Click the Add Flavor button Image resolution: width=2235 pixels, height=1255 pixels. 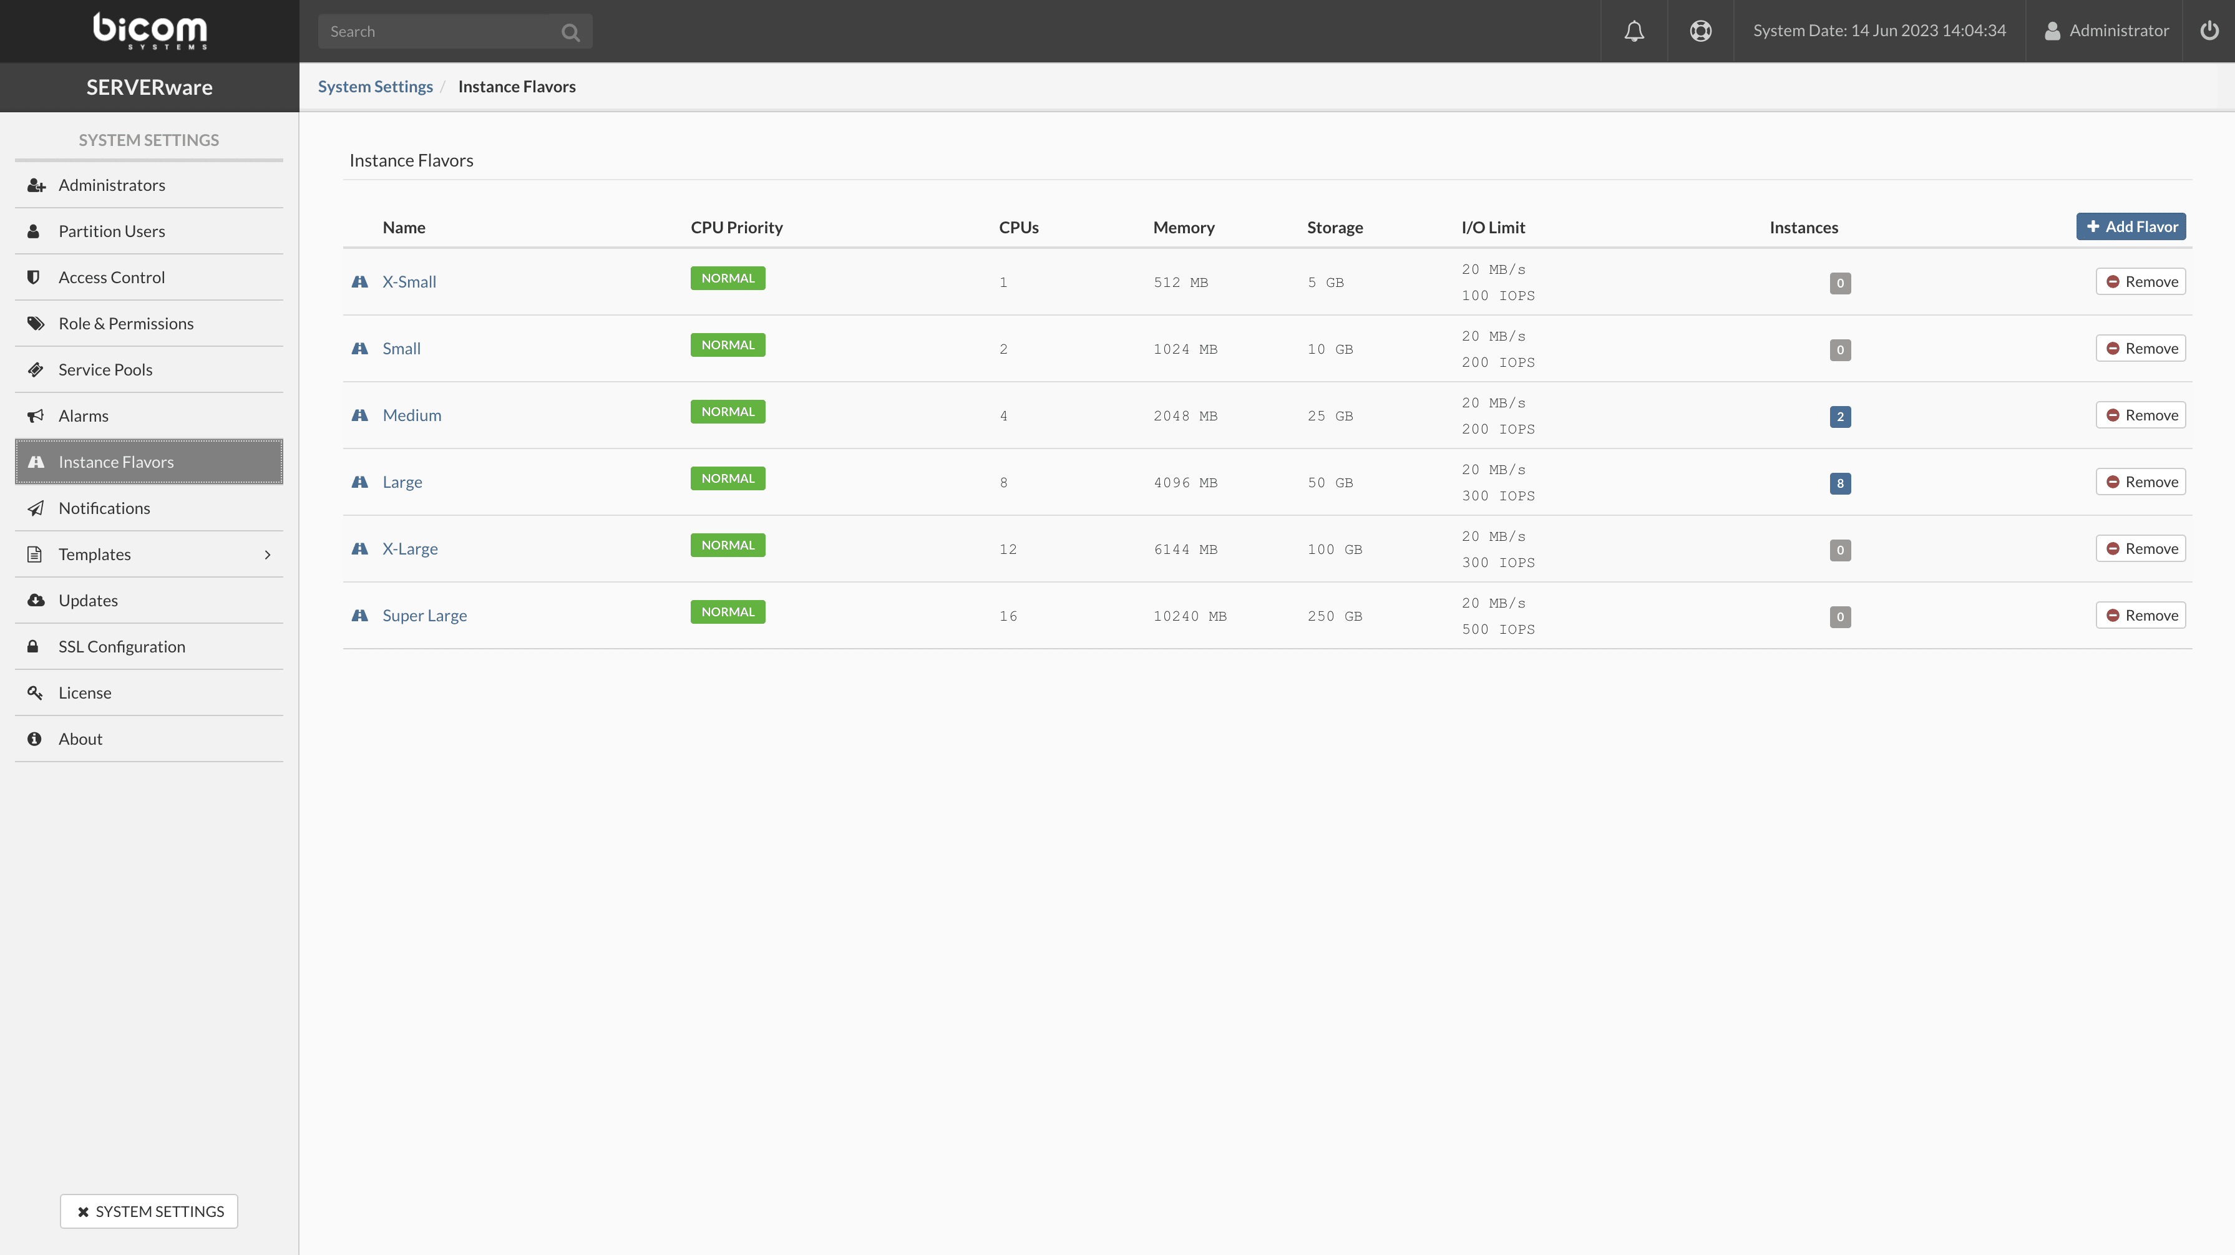point(2131,226)
